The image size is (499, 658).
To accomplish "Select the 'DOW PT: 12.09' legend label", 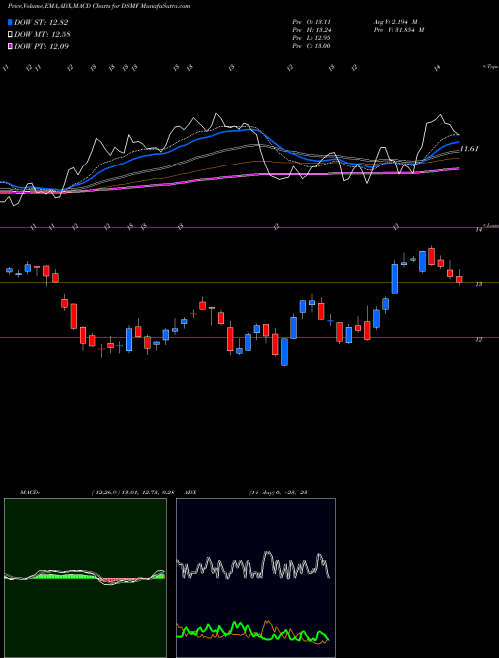I will pos(42,46).
